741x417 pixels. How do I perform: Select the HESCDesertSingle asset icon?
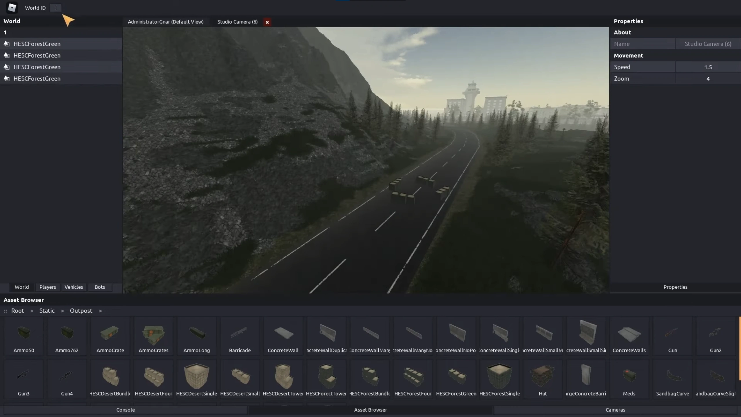(x=196, y=376)
